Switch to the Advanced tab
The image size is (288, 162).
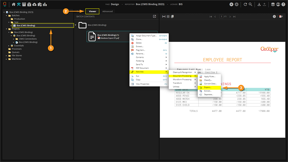[107, 12]
